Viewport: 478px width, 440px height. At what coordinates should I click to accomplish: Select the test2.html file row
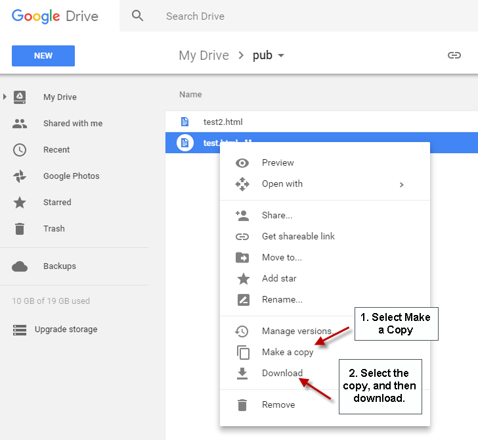coord(322,122)
